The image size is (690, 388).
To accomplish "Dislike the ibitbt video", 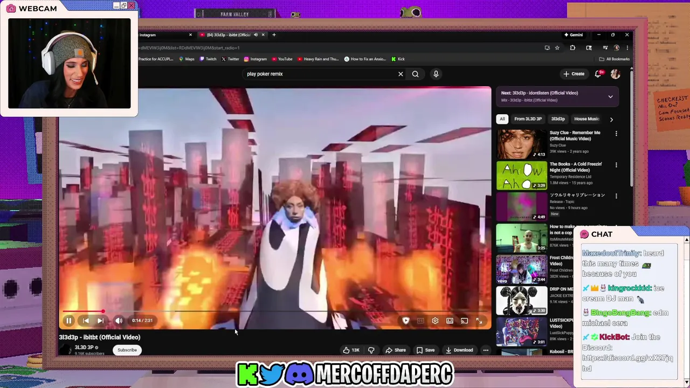I will (371, 350).
